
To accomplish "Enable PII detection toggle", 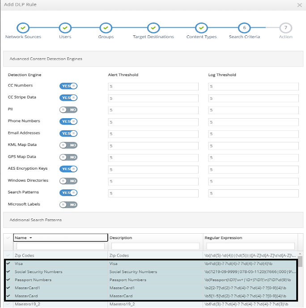I will point(68,110).
